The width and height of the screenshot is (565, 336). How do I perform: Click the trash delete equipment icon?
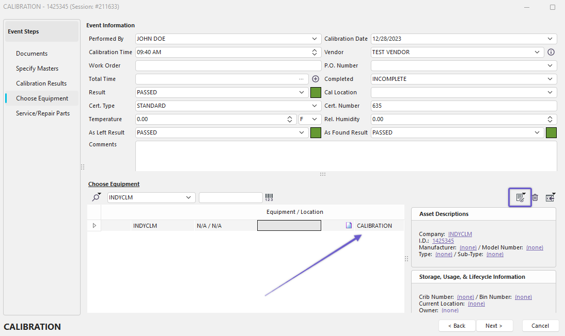535,197
